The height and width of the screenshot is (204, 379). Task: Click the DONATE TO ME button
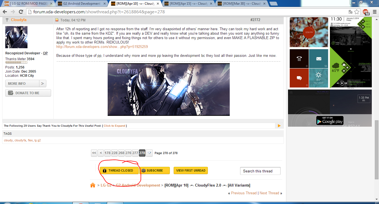coord(28,93)
